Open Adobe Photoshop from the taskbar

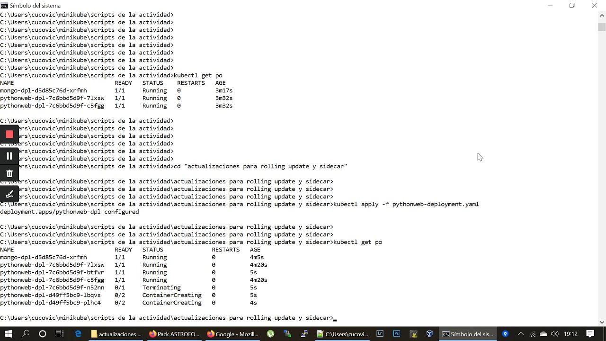pos(397,334)
